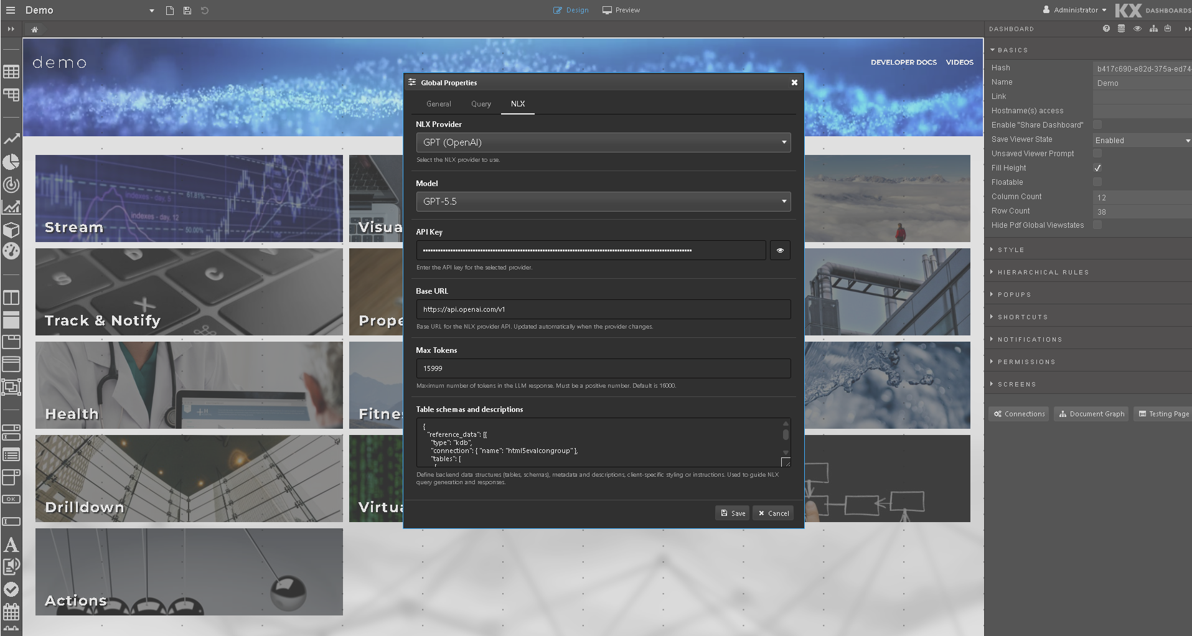
Task: Expand the Shortcuts section
Action: [x=1019, y=317]
